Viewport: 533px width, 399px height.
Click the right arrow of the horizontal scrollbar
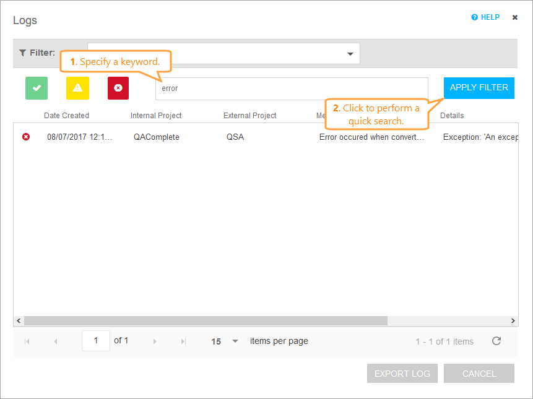point(513,320)
